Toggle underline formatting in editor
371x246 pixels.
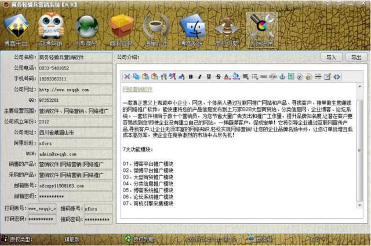pyautogui.click(x=208, y=76)
